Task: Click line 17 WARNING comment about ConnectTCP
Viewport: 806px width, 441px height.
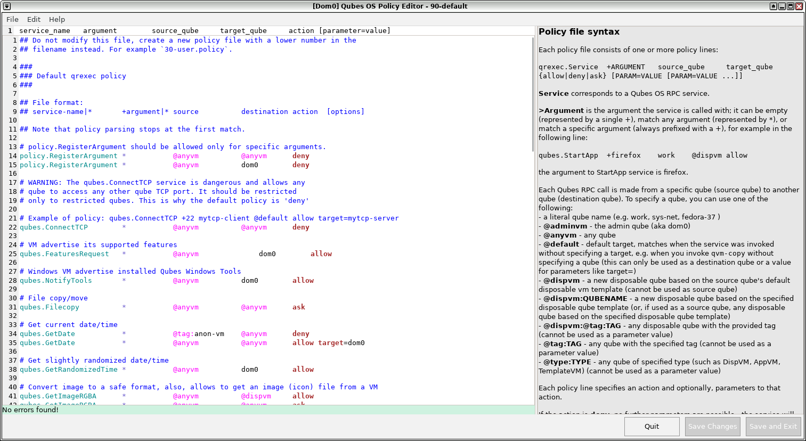Action: point(162,182)
